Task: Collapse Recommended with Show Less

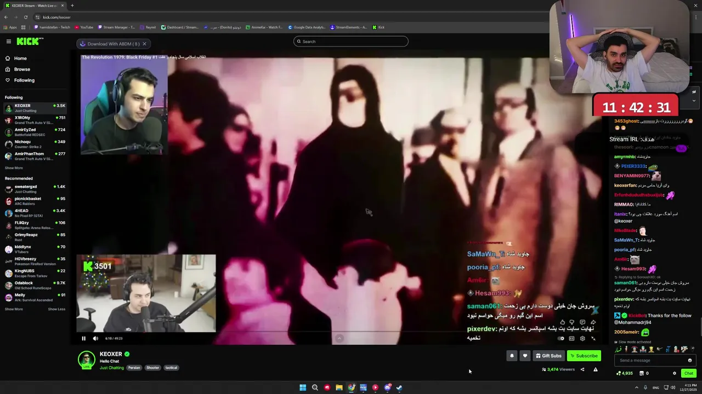Action: pyautogui.click(x=56, y=309)
